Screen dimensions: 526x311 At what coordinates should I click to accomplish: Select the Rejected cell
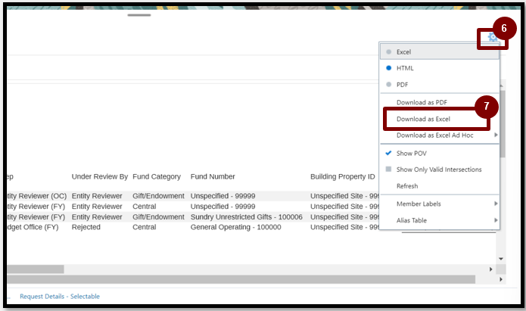click(x=86, y=227)
